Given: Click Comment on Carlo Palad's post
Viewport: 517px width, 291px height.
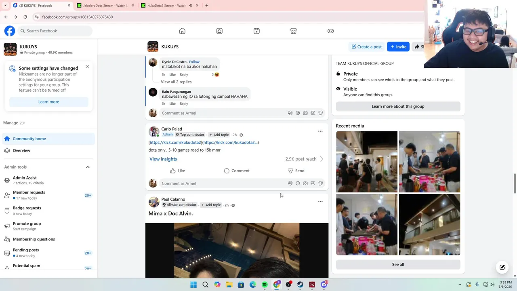Looking at the screenshot, I should point(237,171).
